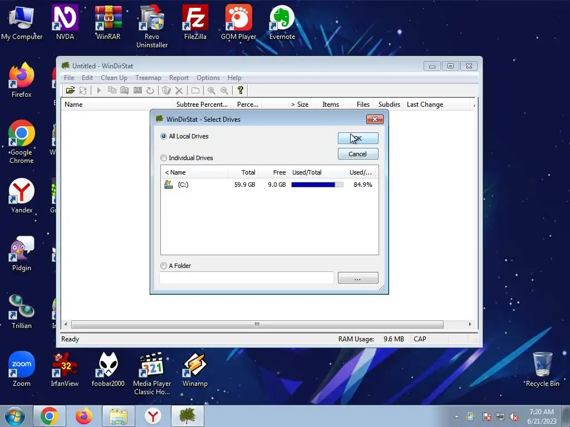Open the Treemap menu
570x427 pixels.
point(148,78)
